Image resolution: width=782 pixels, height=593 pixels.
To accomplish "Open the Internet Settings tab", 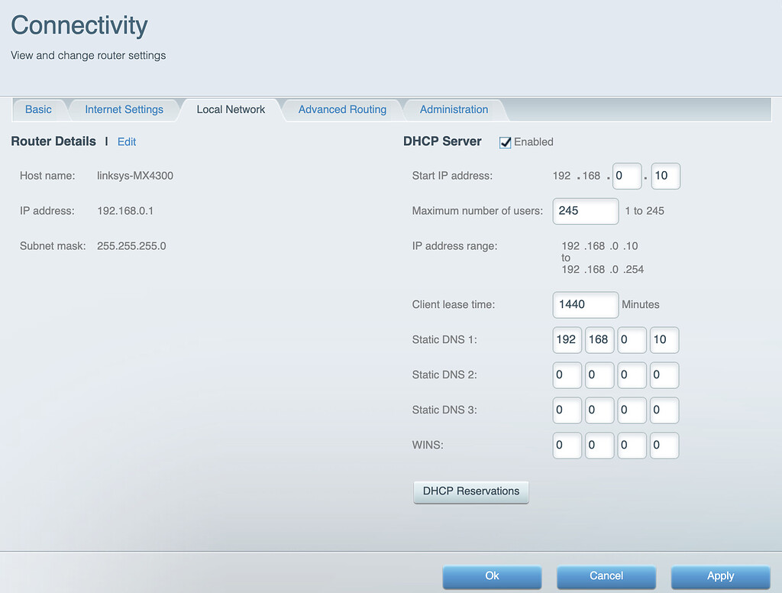I will pyautogui.click(x=124, y=109).
